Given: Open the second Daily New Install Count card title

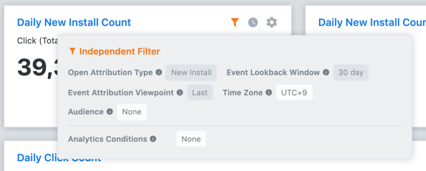Looking at the screenshot, I should click(x=372, y=22).
